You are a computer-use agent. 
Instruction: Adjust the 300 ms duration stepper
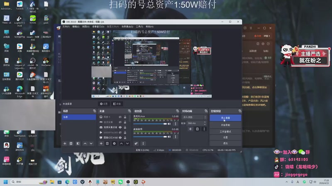[x=205, y=123]
